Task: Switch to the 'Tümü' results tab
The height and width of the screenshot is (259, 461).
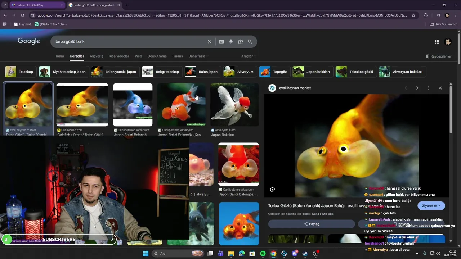Action: pyautogui.click(x=59, y=56)
